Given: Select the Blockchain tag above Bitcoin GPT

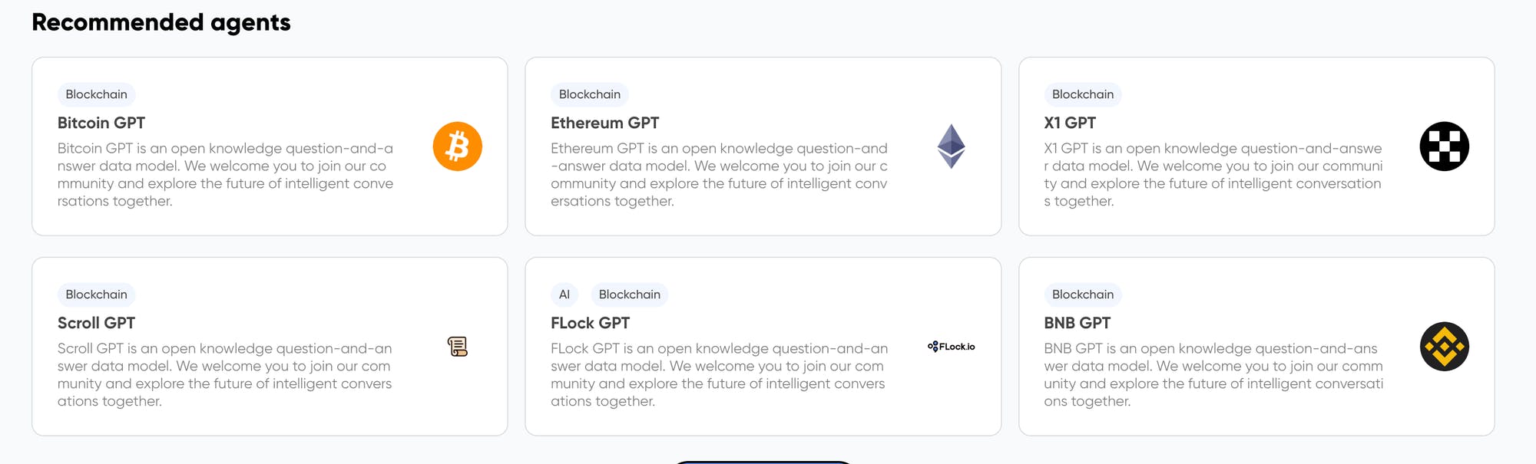Looking at the screenshot, I should click(96, 94).
